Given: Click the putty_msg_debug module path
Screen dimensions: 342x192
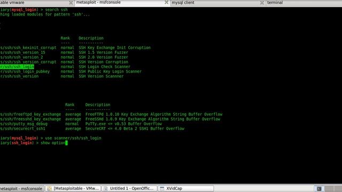Looking at the screenshot, I should click(24, 124).
